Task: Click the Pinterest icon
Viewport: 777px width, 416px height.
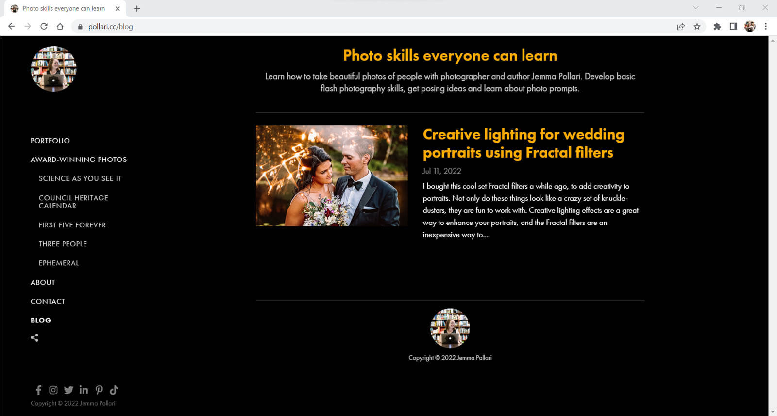Action: (99, 390)
